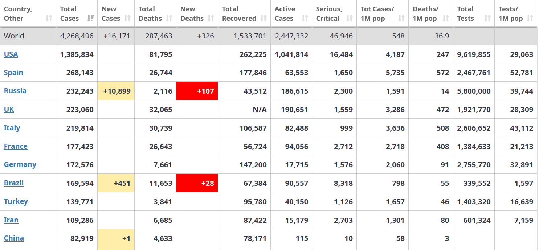
Task: Click Russia's +10,899 new cases cell
Action: pos(116,91)
